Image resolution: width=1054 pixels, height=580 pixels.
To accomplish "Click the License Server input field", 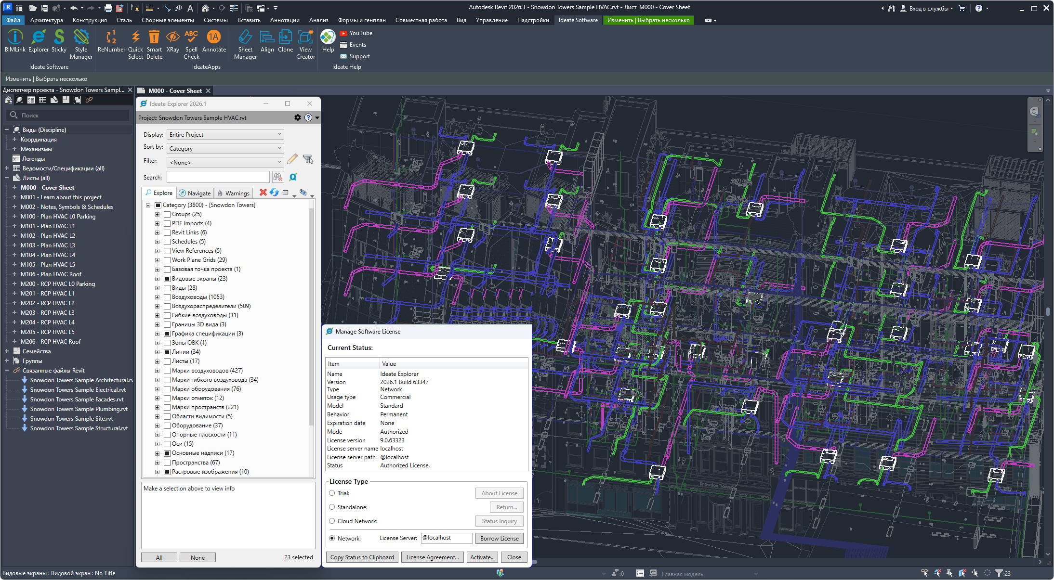I will click(x=447, y=538).
